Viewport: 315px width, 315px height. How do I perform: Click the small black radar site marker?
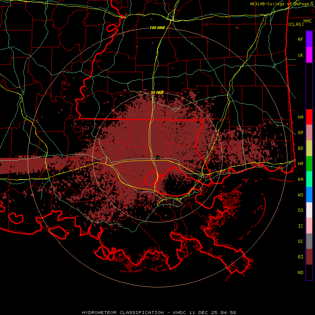click(x=157, y=157)
